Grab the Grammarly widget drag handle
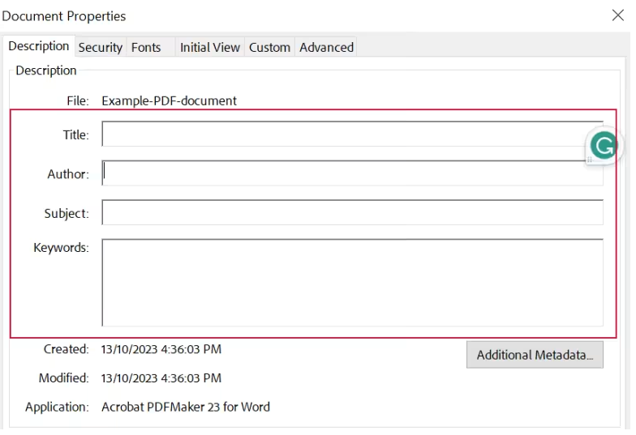 pos(589,160)
